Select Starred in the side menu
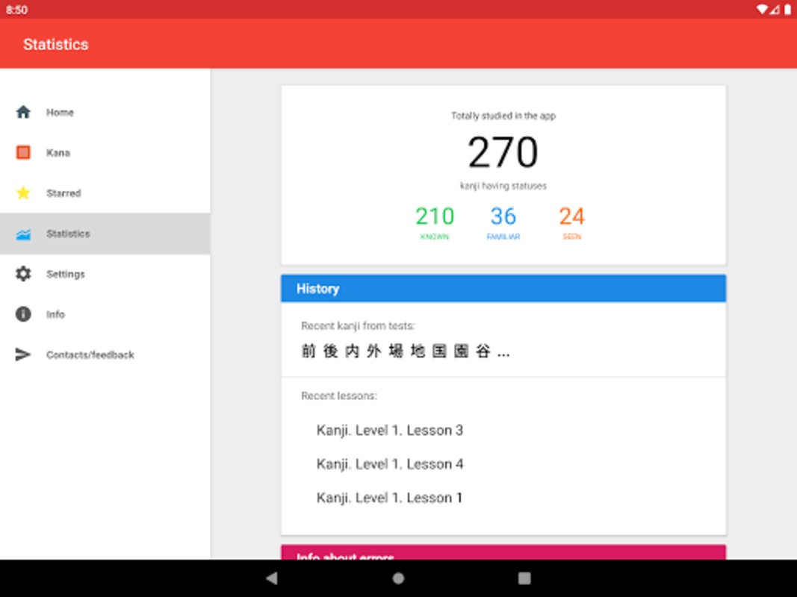Image resolution: width=797 pixels, height=597 pixels. pyautogui.click(x=105, y=193)
